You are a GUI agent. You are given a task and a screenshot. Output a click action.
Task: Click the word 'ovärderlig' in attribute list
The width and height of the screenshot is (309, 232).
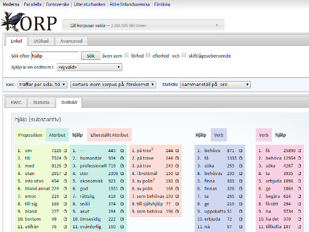91,226
